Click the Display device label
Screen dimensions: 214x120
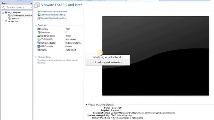coord(43,50)
